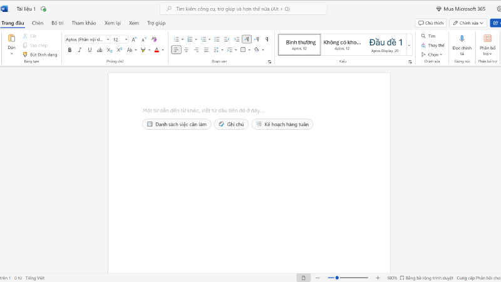Toggle underline formatting
The width and height of the screenshot is (501, 282).
click(x=90, y=50)
